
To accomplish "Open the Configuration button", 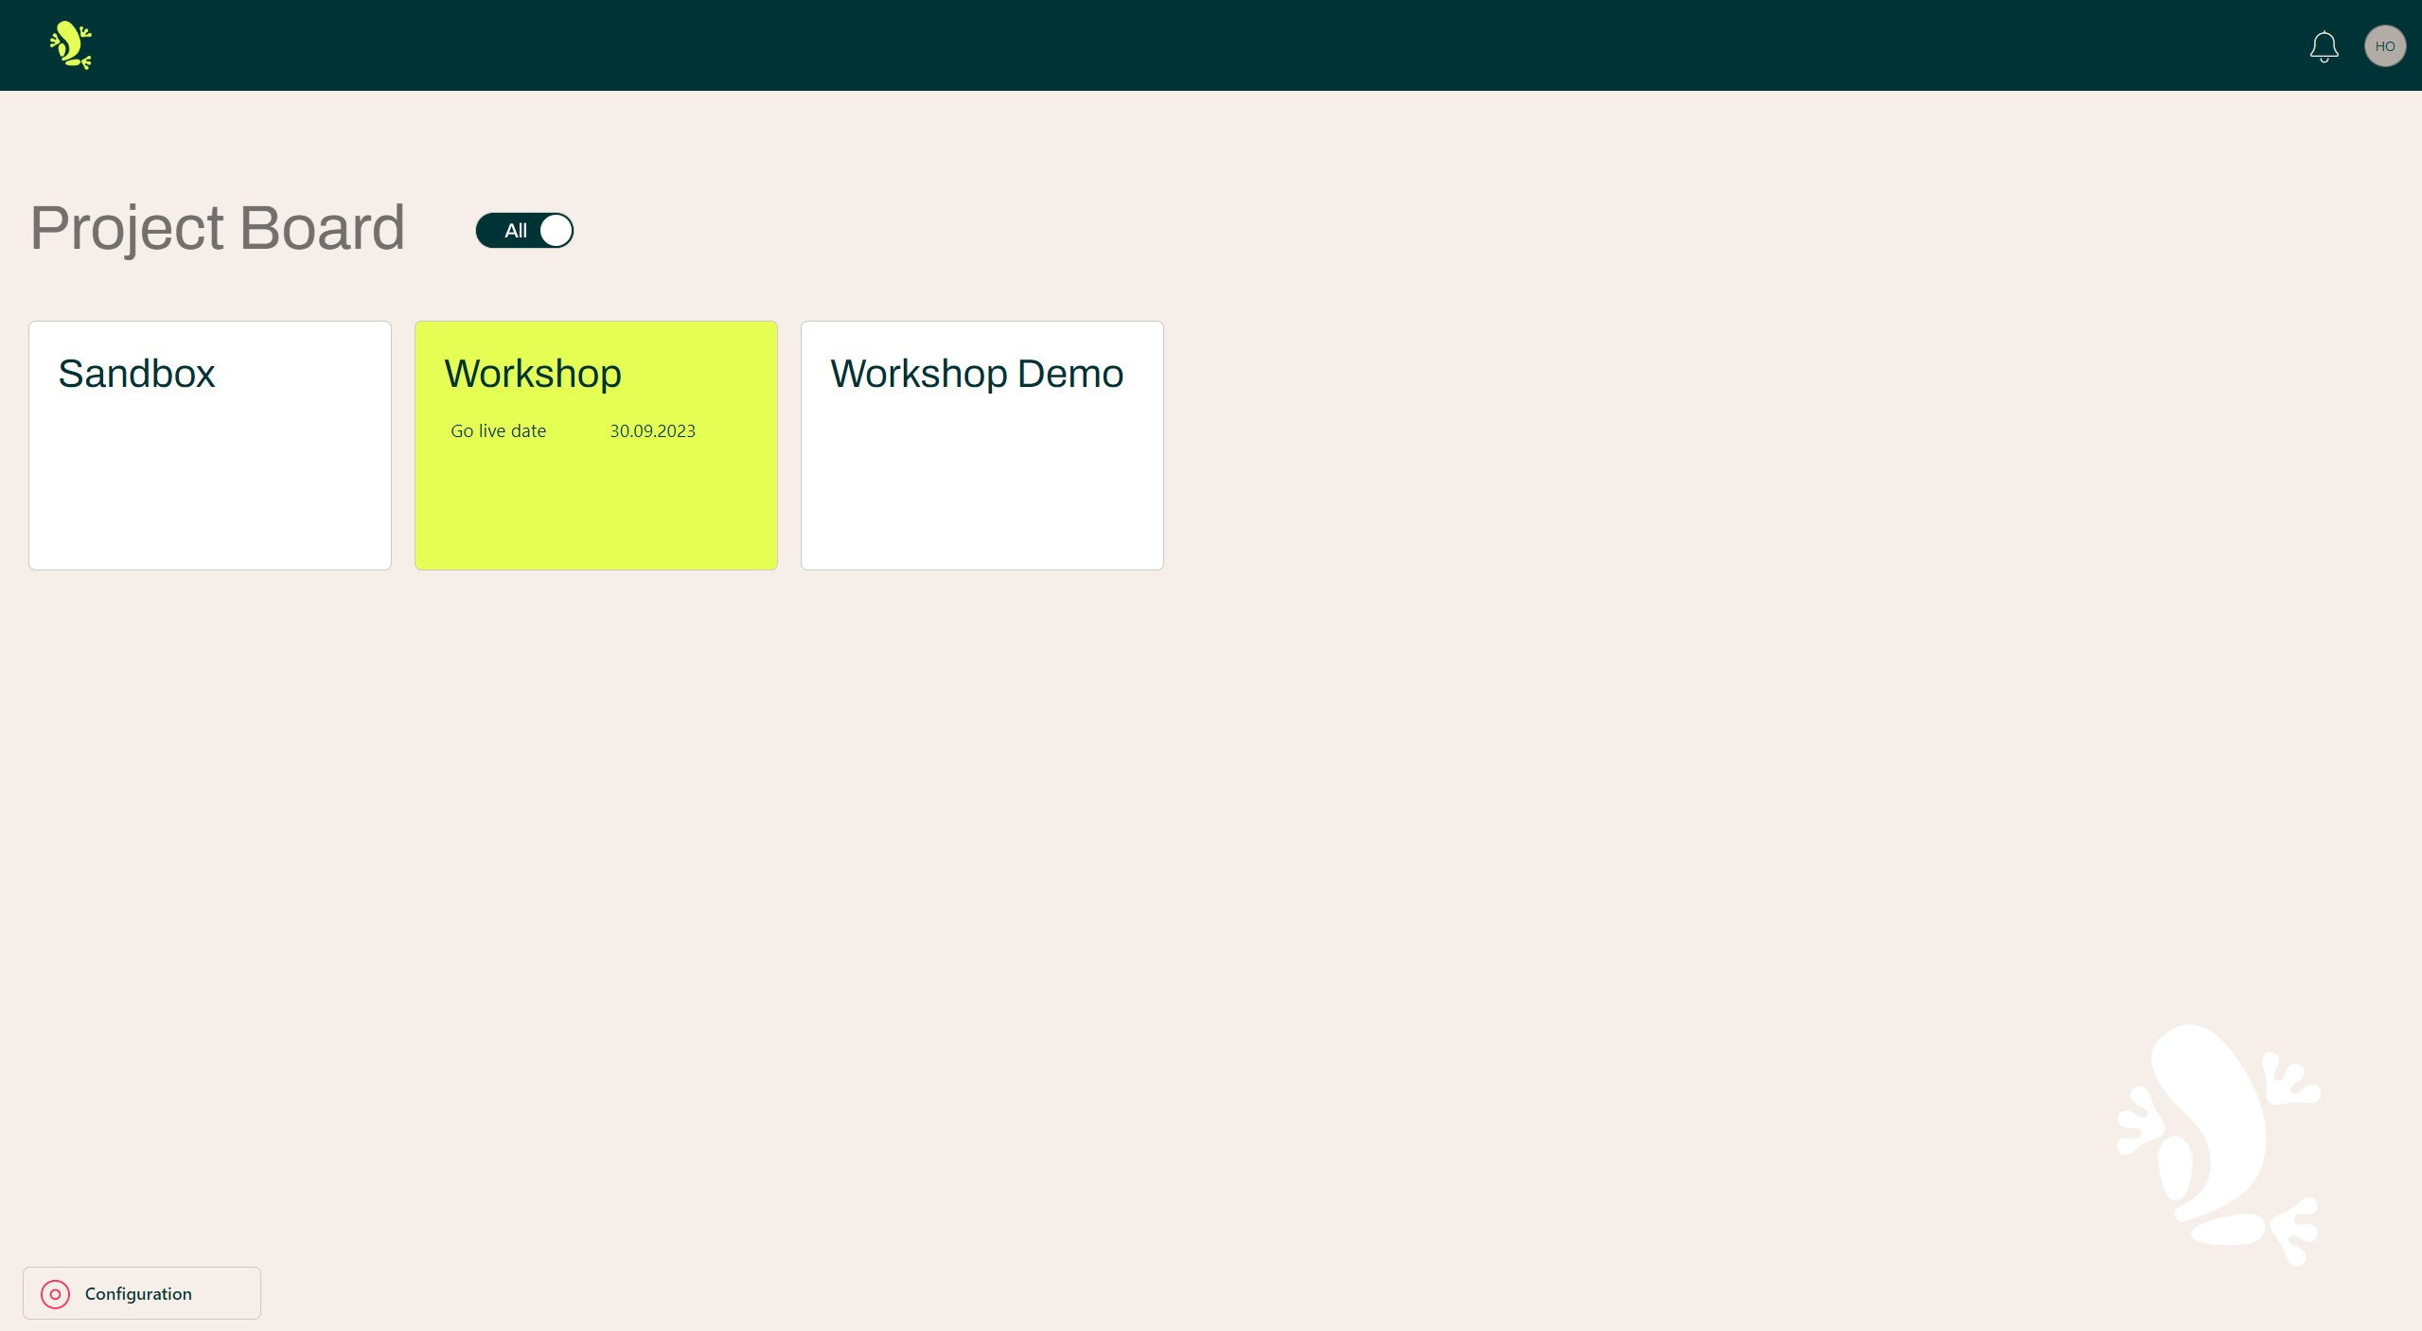I will coord(142,1293).
